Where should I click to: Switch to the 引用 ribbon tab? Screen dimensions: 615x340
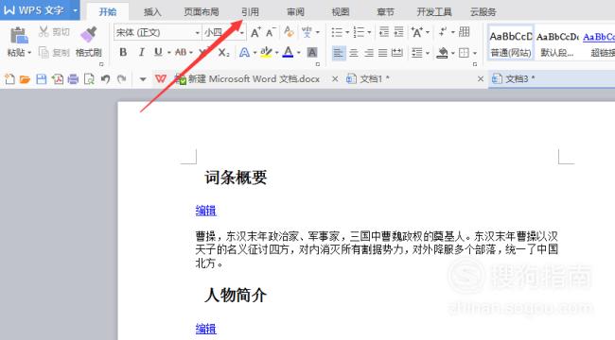click(250, 11)
